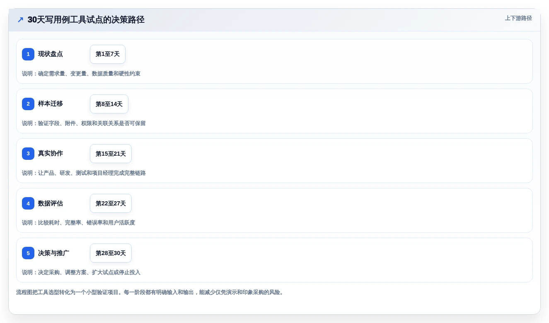Click the 现状盘点 step title
Viewport: 549px width, 323px height.
pyautogui.click(x=51, y=54)
